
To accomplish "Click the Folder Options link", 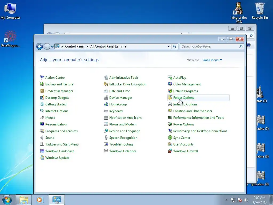I will point(183,98).
